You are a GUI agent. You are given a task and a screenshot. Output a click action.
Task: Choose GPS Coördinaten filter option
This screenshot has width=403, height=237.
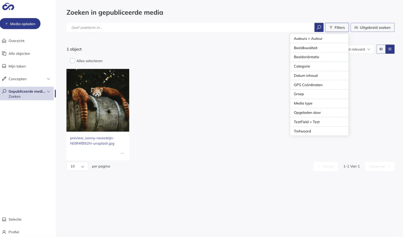pos(319,85)
